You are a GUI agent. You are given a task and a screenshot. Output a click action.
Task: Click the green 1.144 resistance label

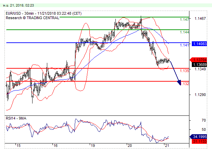[184, 32]
